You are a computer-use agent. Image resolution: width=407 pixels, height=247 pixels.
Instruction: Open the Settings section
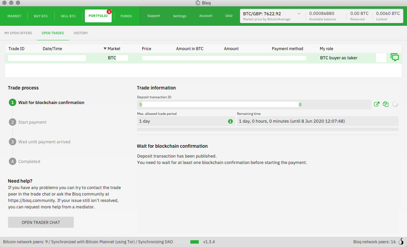[x=180, y=16]
